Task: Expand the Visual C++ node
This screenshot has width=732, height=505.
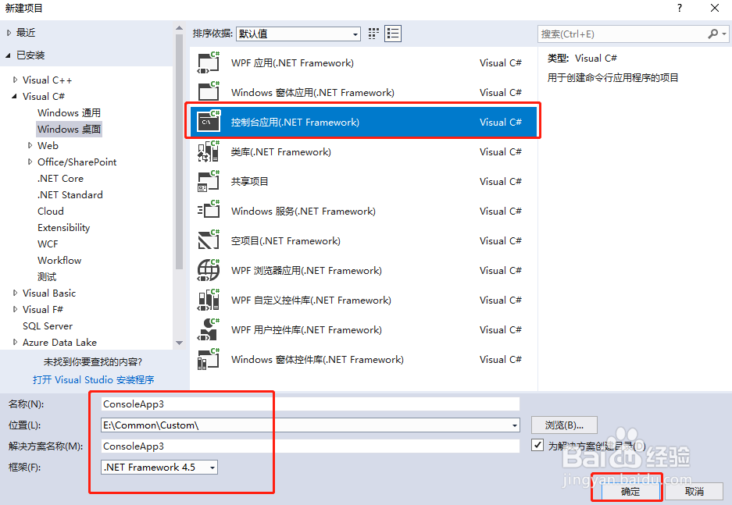Action: point(16,80)
